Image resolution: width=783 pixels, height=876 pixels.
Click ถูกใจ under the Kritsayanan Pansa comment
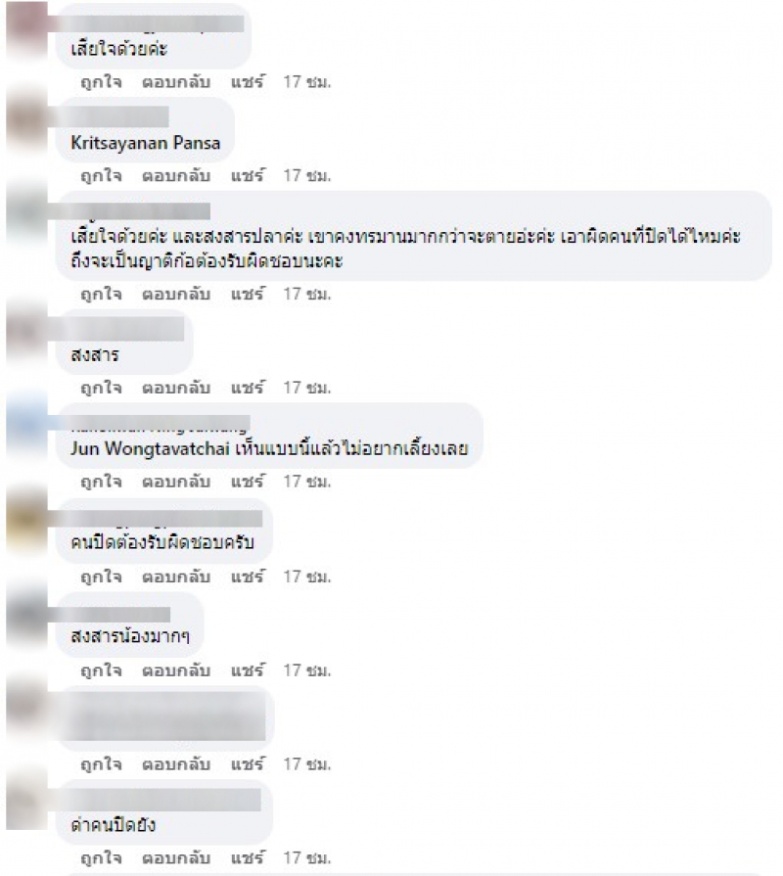click(101, 175)
